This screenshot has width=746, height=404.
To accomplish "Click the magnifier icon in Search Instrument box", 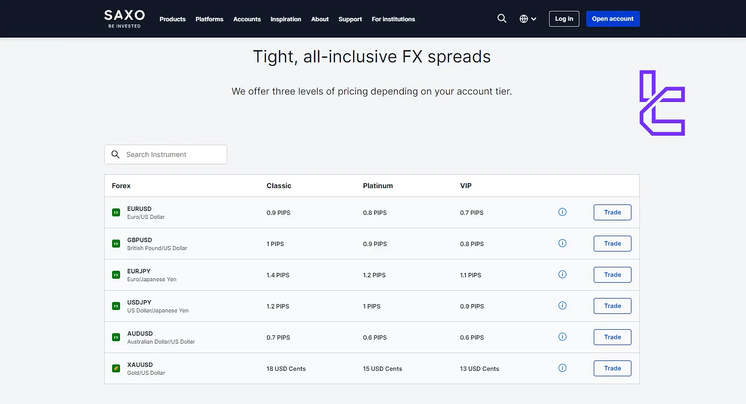I will 116,154.
